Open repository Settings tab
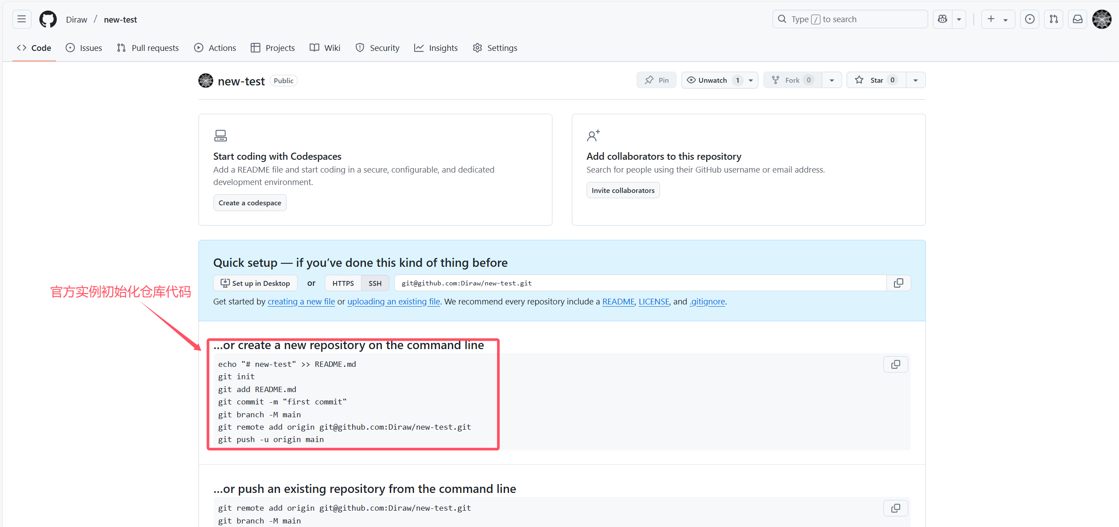This screenshot has height=527, width=1119. point(495,48)
